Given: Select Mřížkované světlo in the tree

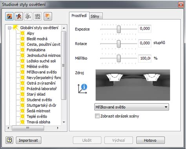Looking at the screenshot, I should [42, 72].
